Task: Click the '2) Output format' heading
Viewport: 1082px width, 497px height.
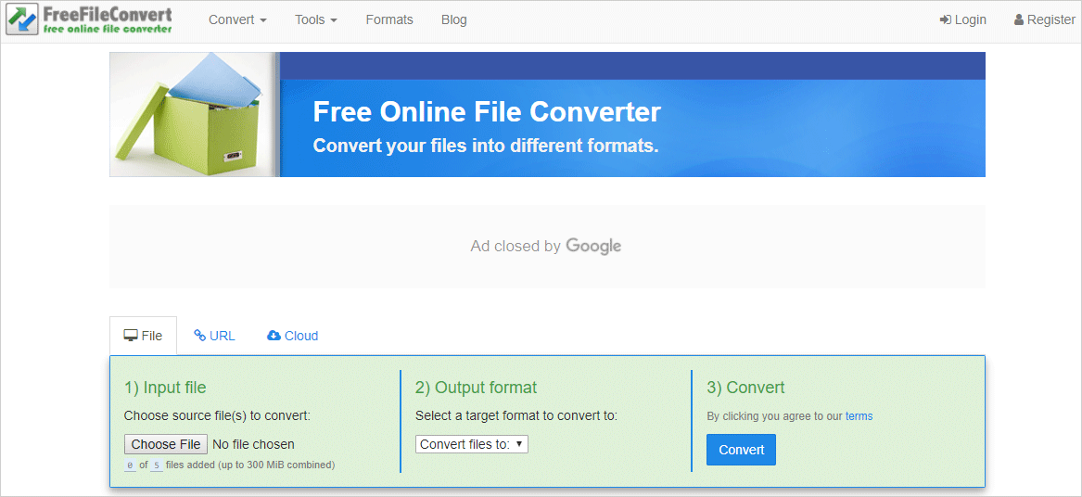Action: [x=477, y=388]
